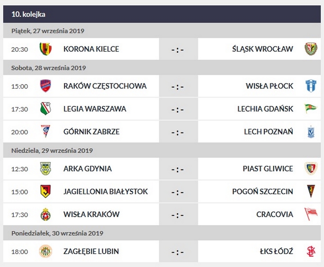The width and height of the screenshot is (324, 267).
Task: Open the Wisła Kraków team link
Action: pos(91,214)
